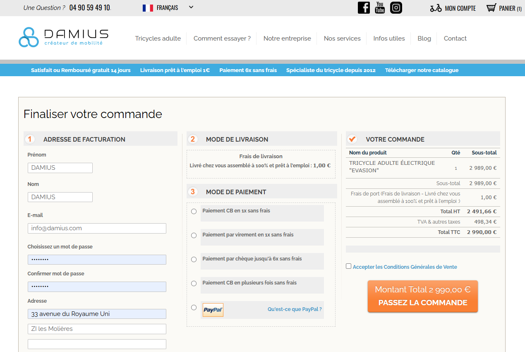
Task: Open the YouTube channel icon
Action: (380, 7)
